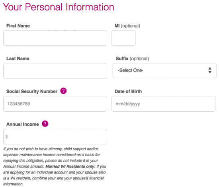
Task: Open the Social Security Number help icon
Action: pyautogui.click(x=63, y=91)
